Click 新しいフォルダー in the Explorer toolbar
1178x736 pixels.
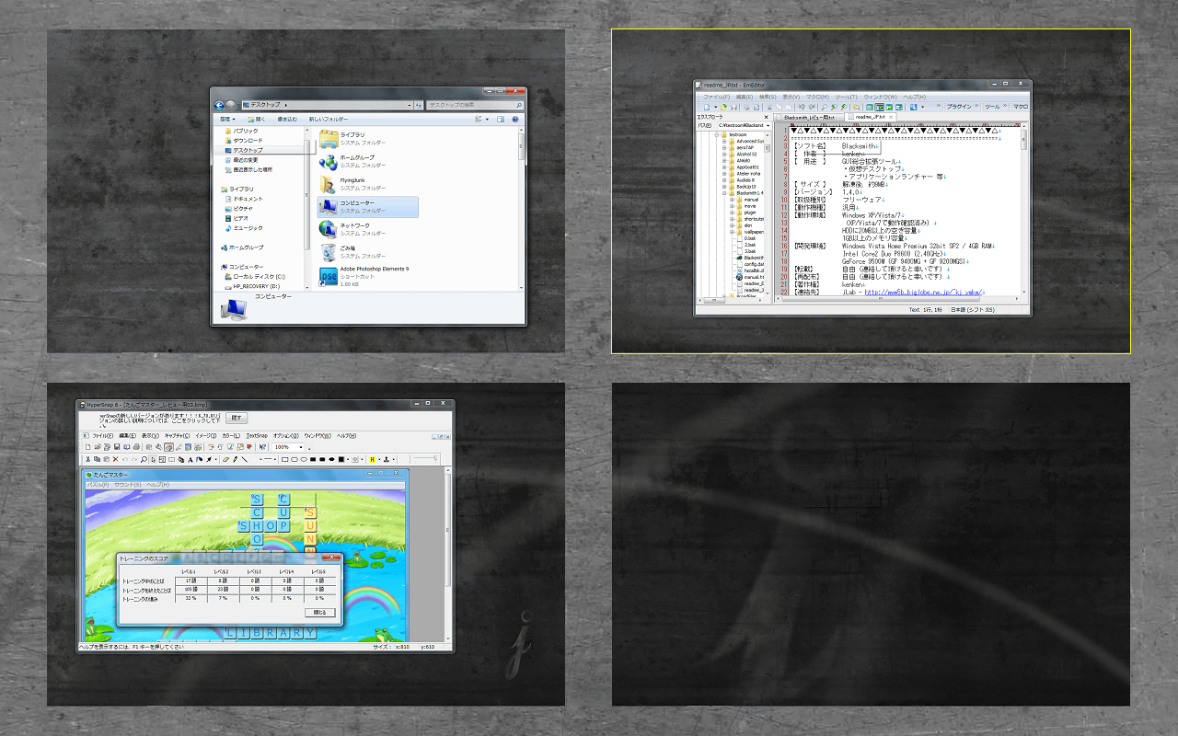pos(329,119)
